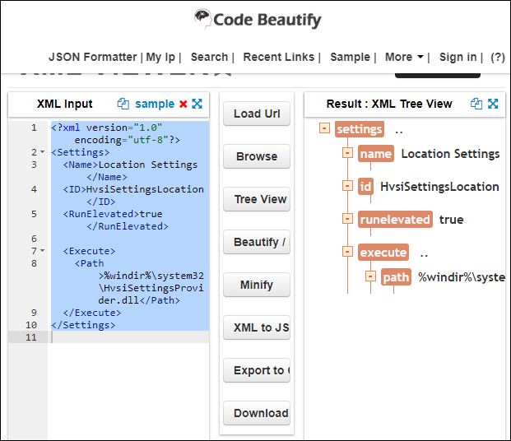Click the Code Beautify logo

click(x=257, y=19)
